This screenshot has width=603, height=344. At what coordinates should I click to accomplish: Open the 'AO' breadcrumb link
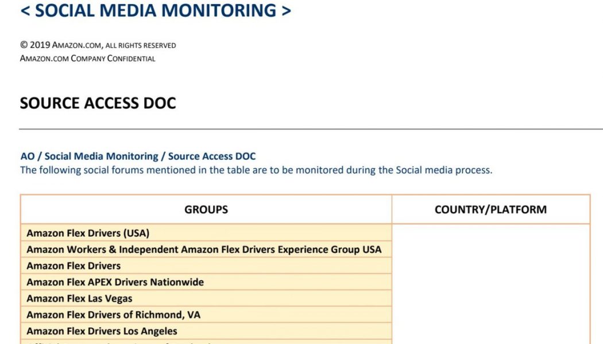point(27,156)
